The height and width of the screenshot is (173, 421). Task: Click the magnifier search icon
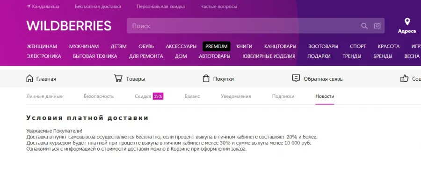pyautogui.click(x=364, y=26)
